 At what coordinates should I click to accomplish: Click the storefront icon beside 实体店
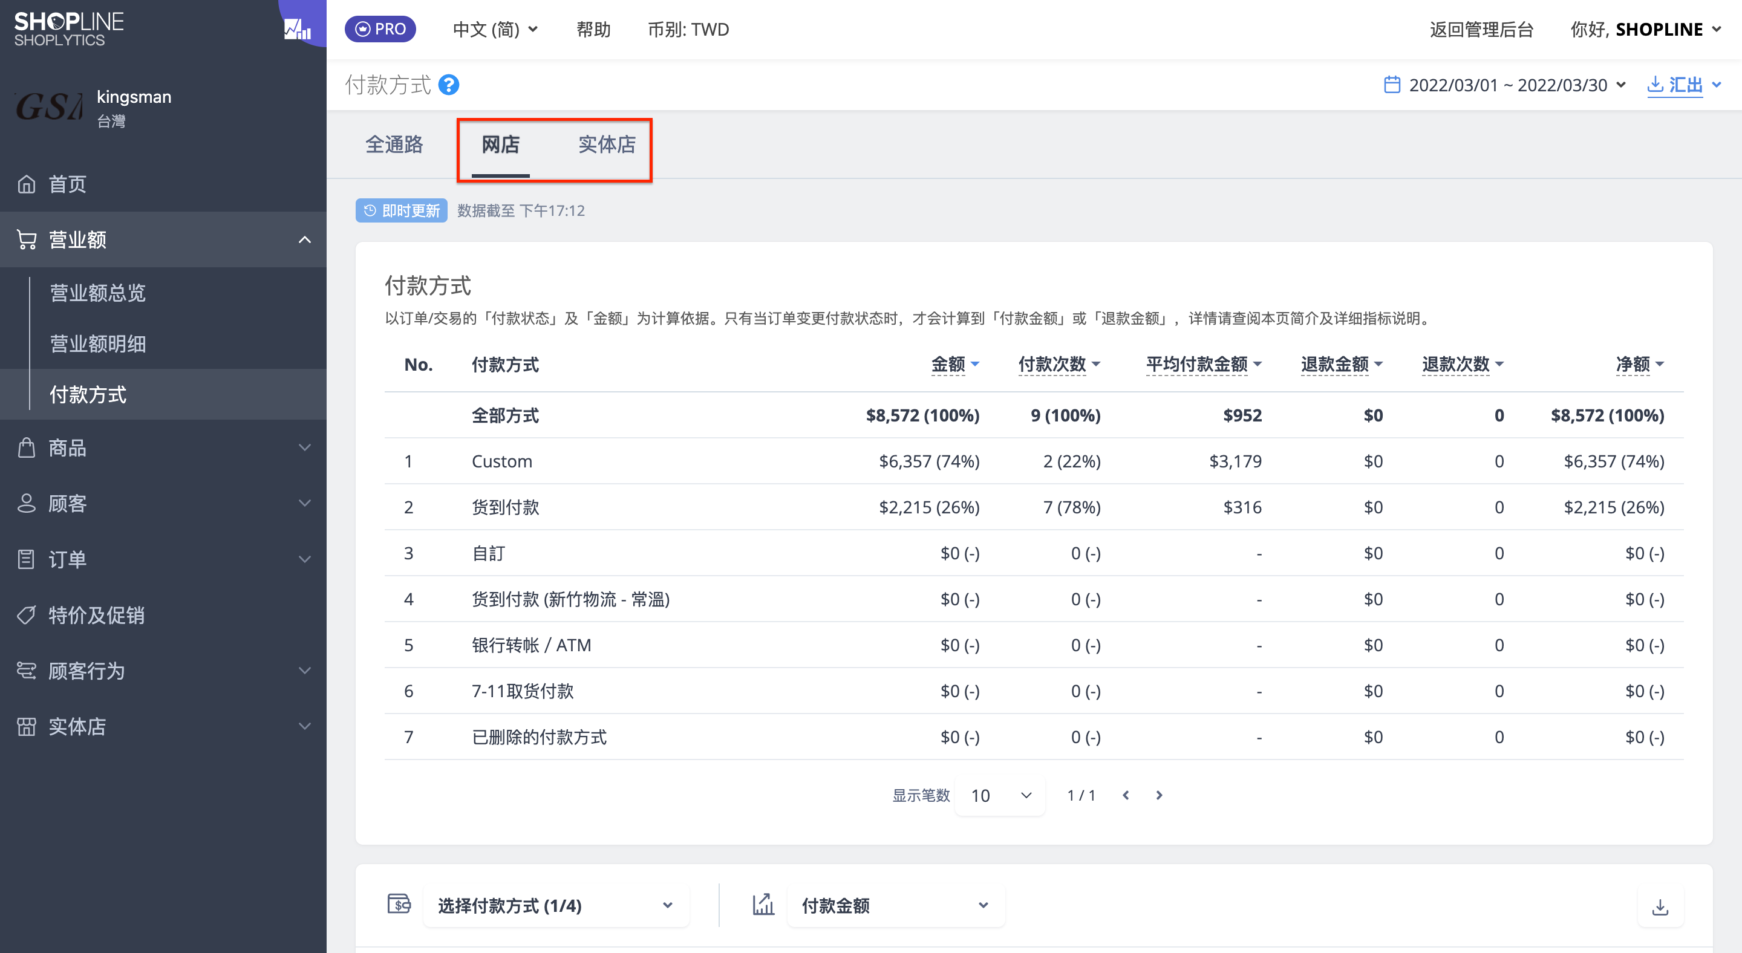tap(27, 726)
